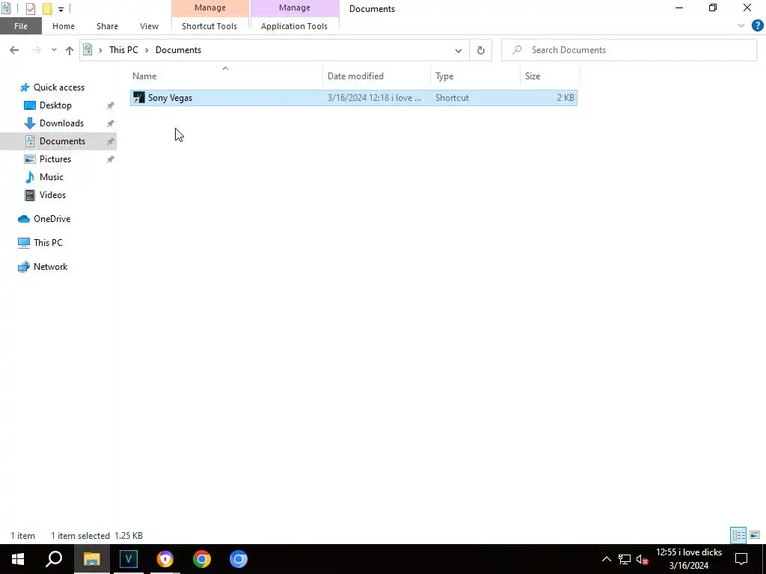Click the 3/16/2024 12:18 date modified cell
The width and height of the screenshot is (766, 574).
tap(374, 98)
